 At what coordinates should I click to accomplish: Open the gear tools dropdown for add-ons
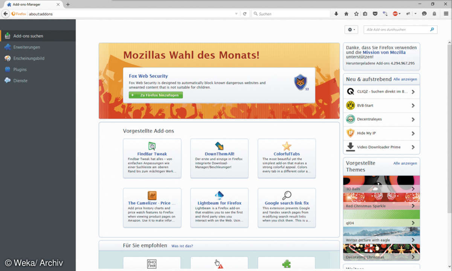click(x=351, y=29)
